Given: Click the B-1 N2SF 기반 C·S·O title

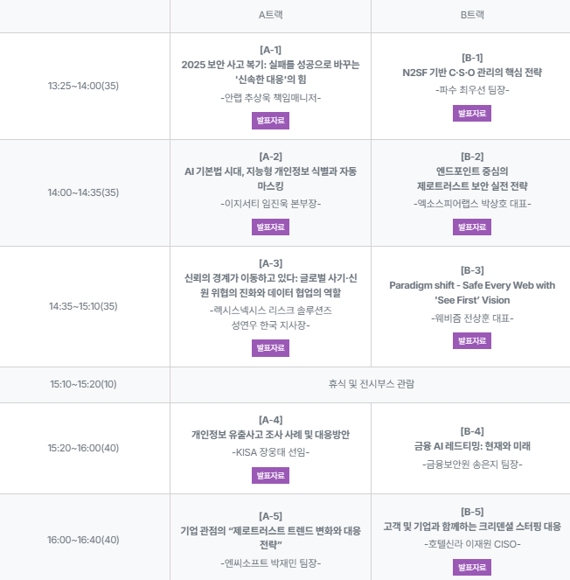Looking at the screenshot, I should point(471,73).
